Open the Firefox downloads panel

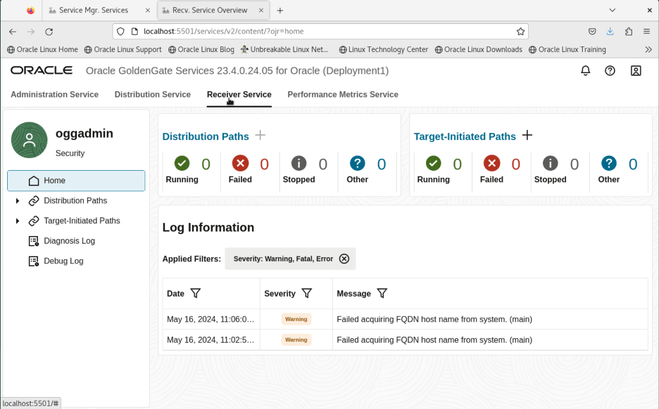point(610,32)
